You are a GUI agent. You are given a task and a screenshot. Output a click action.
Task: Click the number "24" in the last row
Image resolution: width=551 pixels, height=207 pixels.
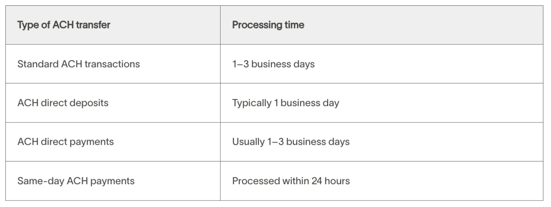point(317,181)
